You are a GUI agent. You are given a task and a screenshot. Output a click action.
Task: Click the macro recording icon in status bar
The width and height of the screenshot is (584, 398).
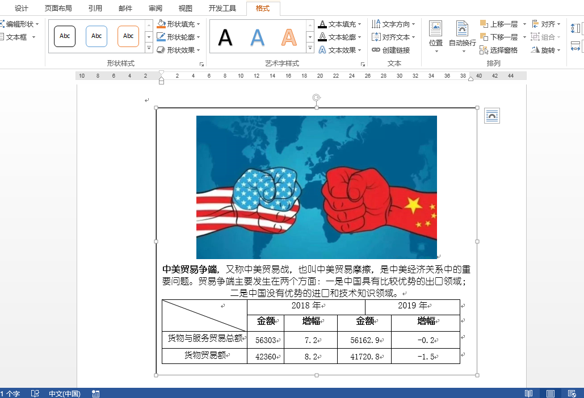[x=96, y=393]
